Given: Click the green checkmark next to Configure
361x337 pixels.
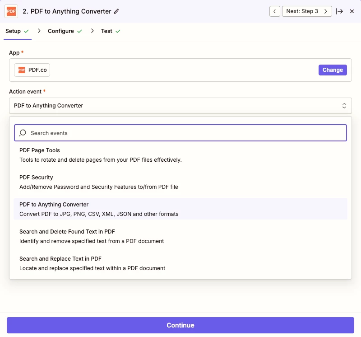Looking at the screenshot, I should click(79, 31).
